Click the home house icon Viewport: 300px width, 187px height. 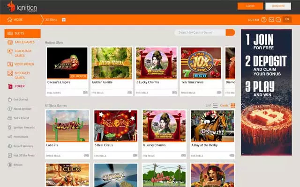pyautogui.click(x=10, y=20)
